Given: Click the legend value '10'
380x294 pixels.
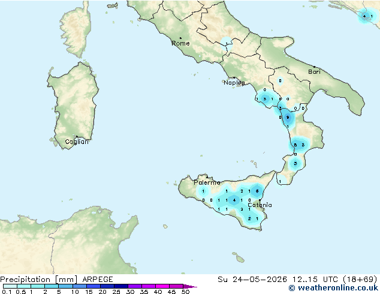Looking at the screenshot, I should (75, 292).
